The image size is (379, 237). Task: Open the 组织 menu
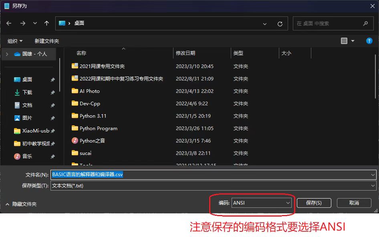tap(14, 40)
